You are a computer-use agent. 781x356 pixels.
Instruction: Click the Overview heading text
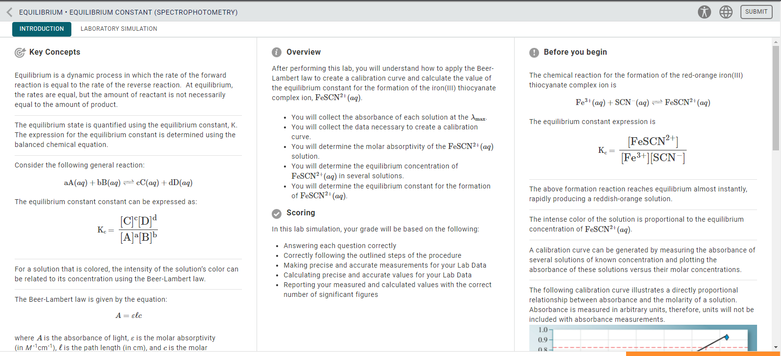tap(304, 52)
